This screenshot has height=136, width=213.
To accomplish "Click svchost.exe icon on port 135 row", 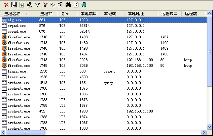I will pos(4,83).
